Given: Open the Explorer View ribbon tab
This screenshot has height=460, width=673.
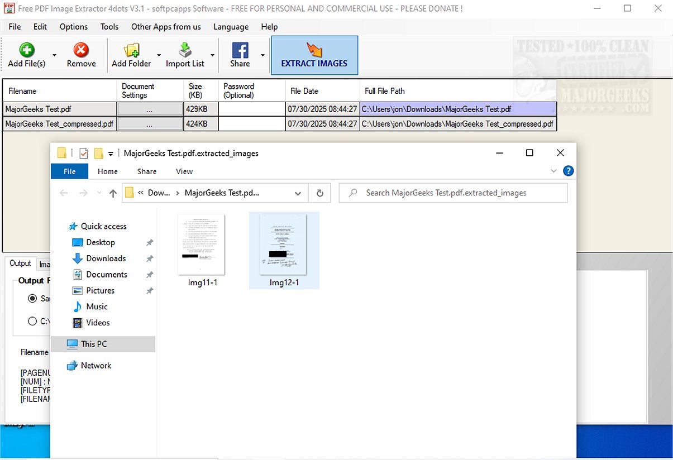Looking at the screenshot, I should coord(184,171).
